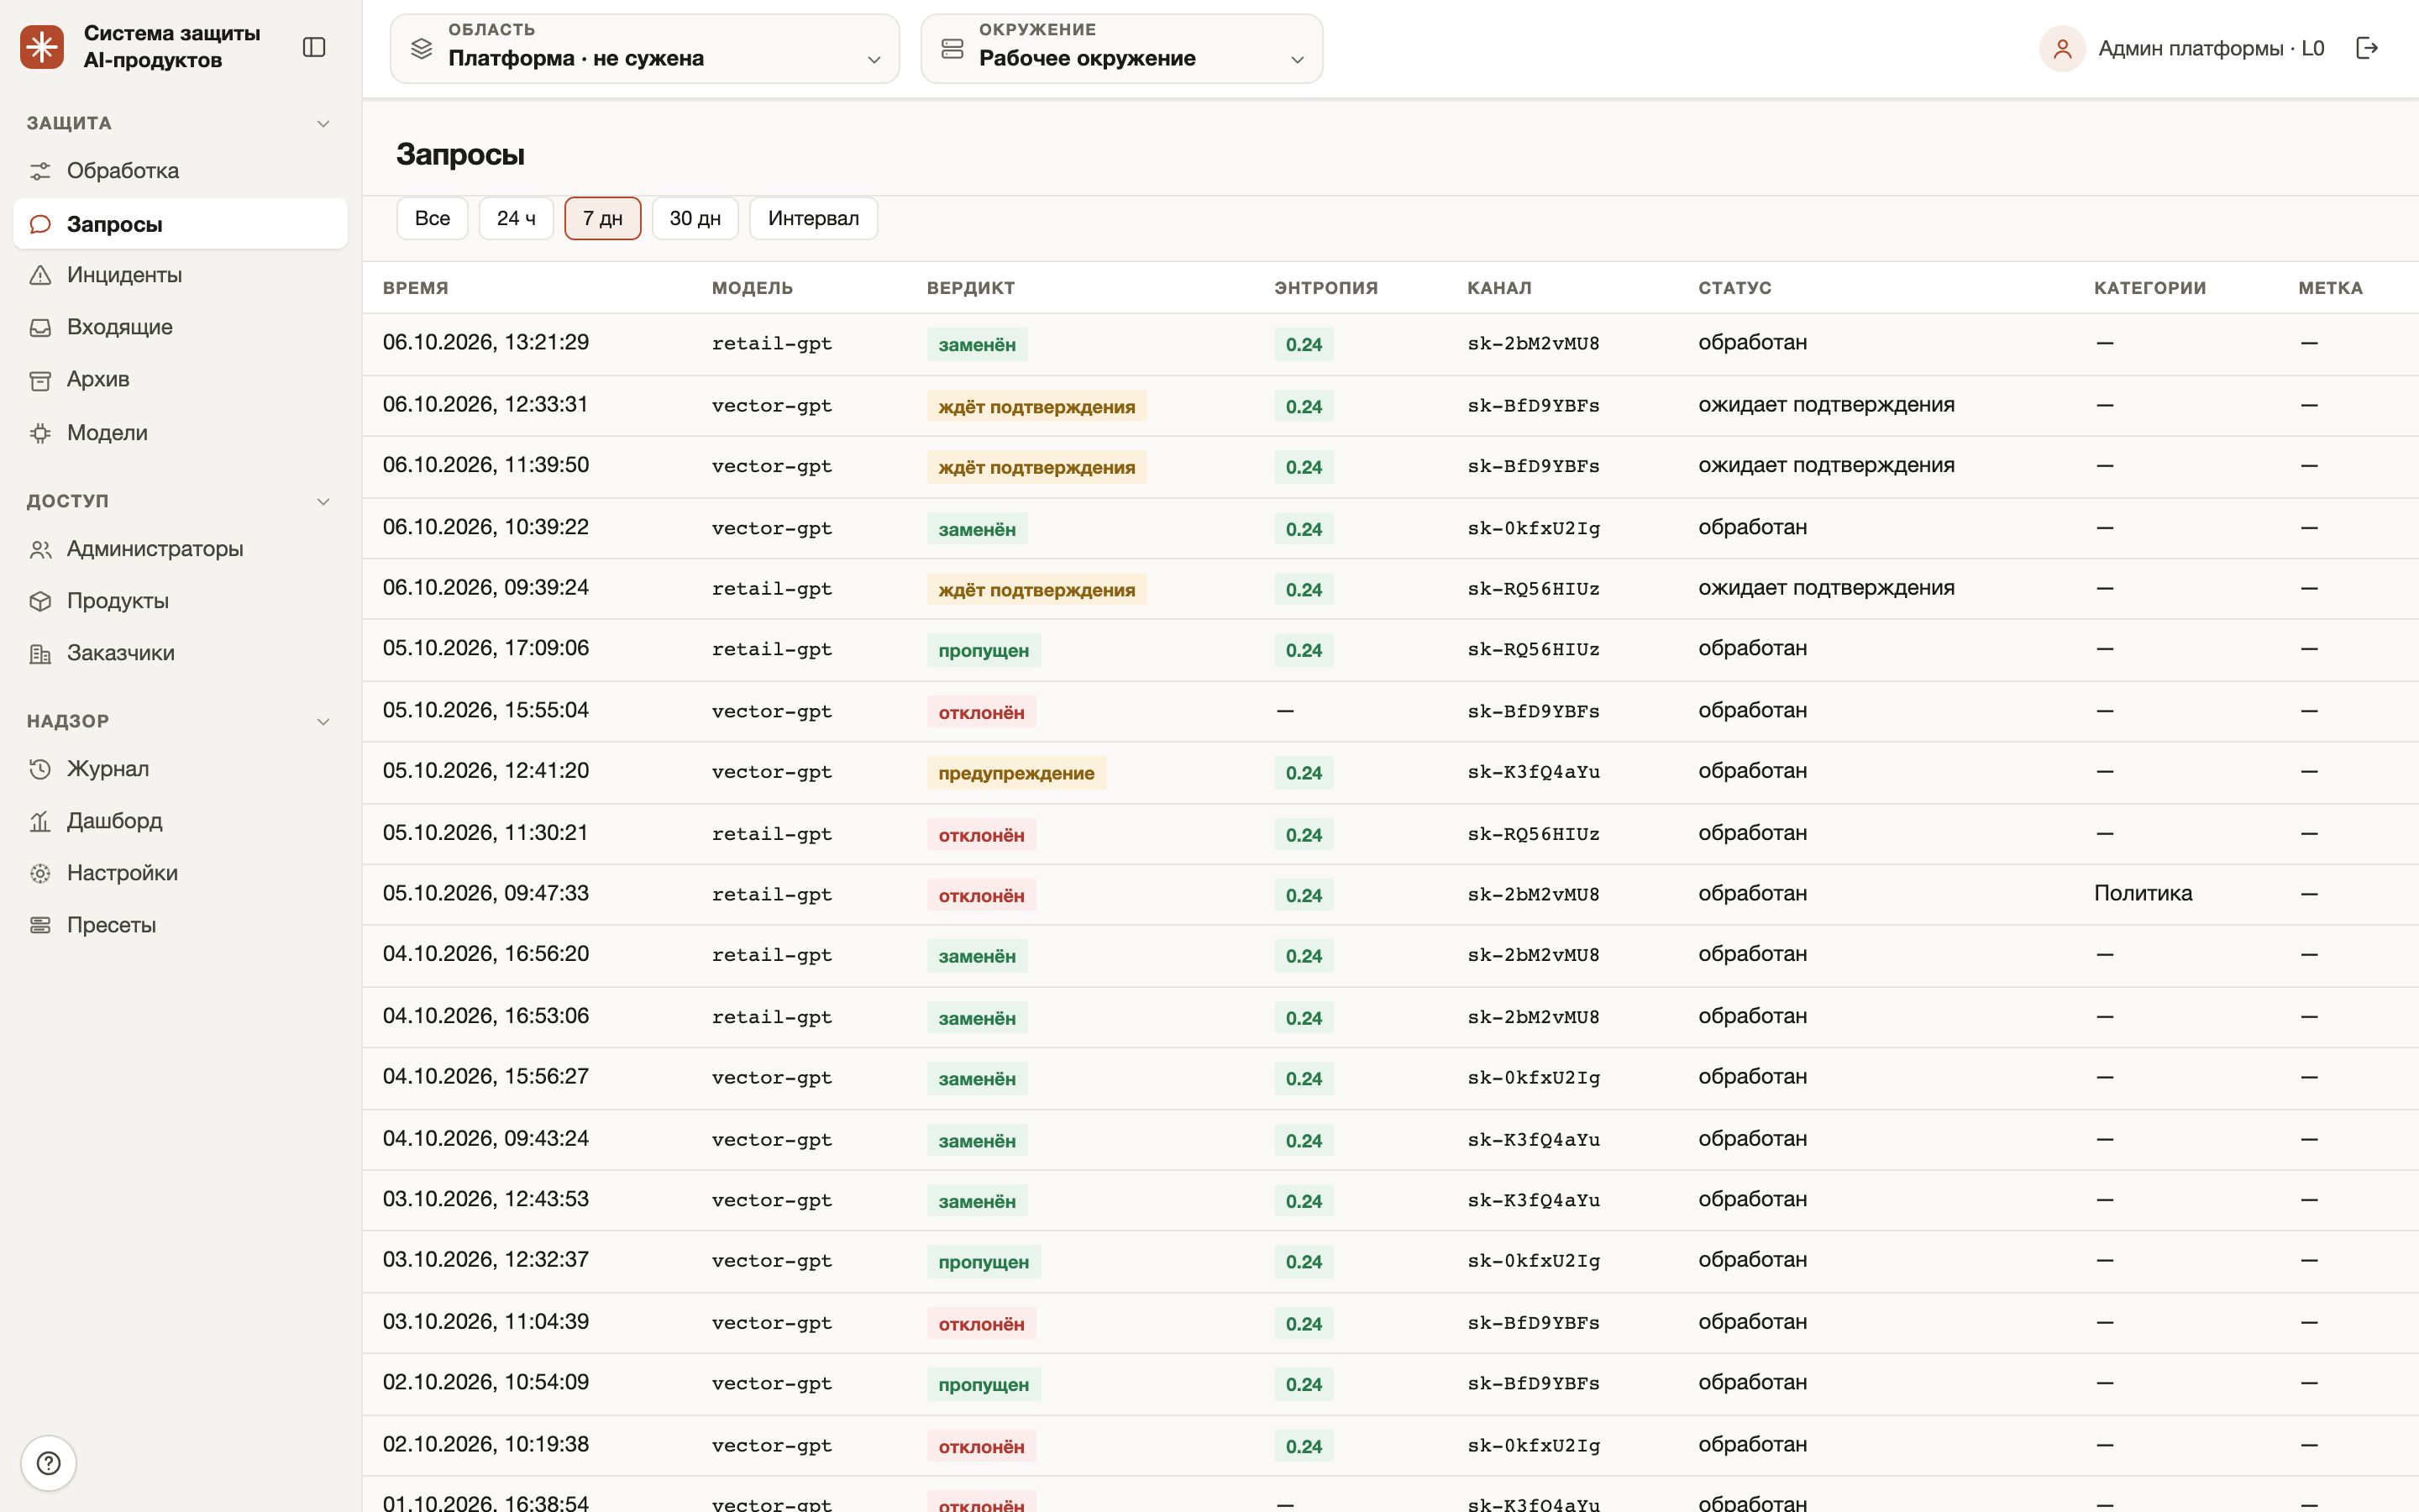Click the Входящие inbox tray icon

pyautogui.click(x=40, y=327)
